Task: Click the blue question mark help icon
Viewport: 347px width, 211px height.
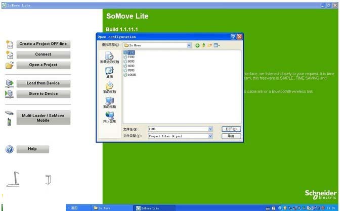Action: click(10, 149)
